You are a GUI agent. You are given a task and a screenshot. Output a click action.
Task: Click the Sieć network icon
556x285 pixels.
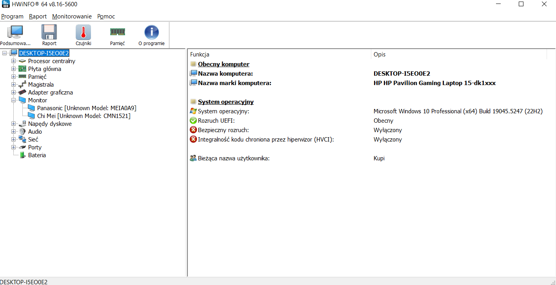tap(22, 140)
